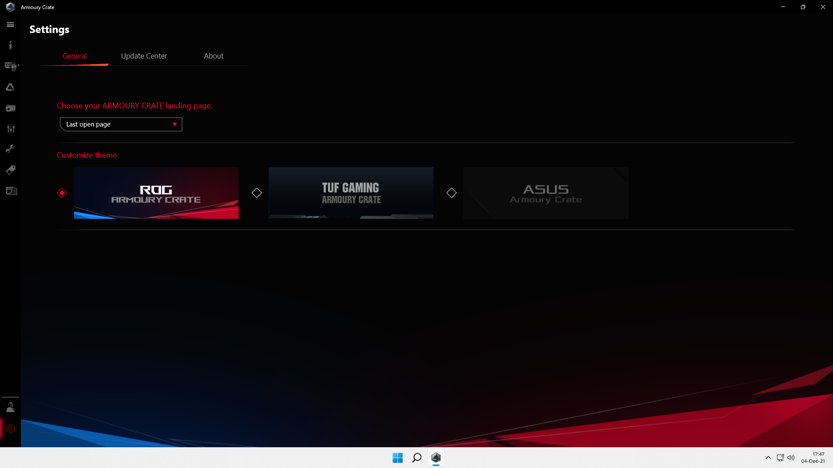
Task: Open the landing page dropdown
Action: coord(121,124)
